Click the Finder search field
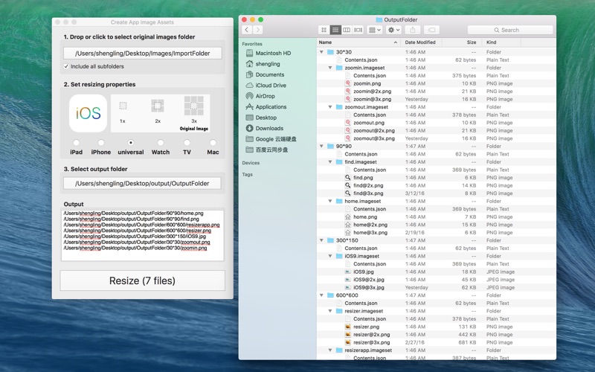Screen dimensions: 595x372 pyautogui.click(x=510, y=30)
